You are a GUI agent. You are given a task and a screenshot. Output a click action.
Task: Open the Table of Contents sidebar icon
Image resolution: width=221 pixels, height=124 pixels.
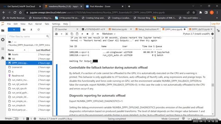(x=3, y=49)
